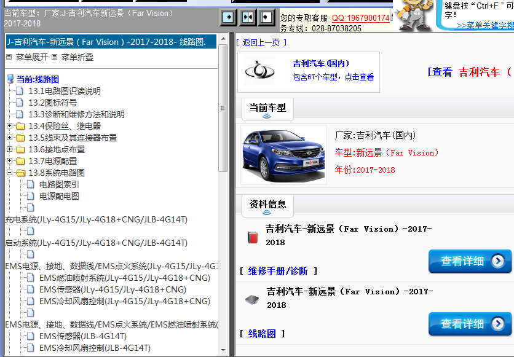Click 菜单折叠 to collapse all menus
Screen dimensions: 514x357
tap(77, 57)
